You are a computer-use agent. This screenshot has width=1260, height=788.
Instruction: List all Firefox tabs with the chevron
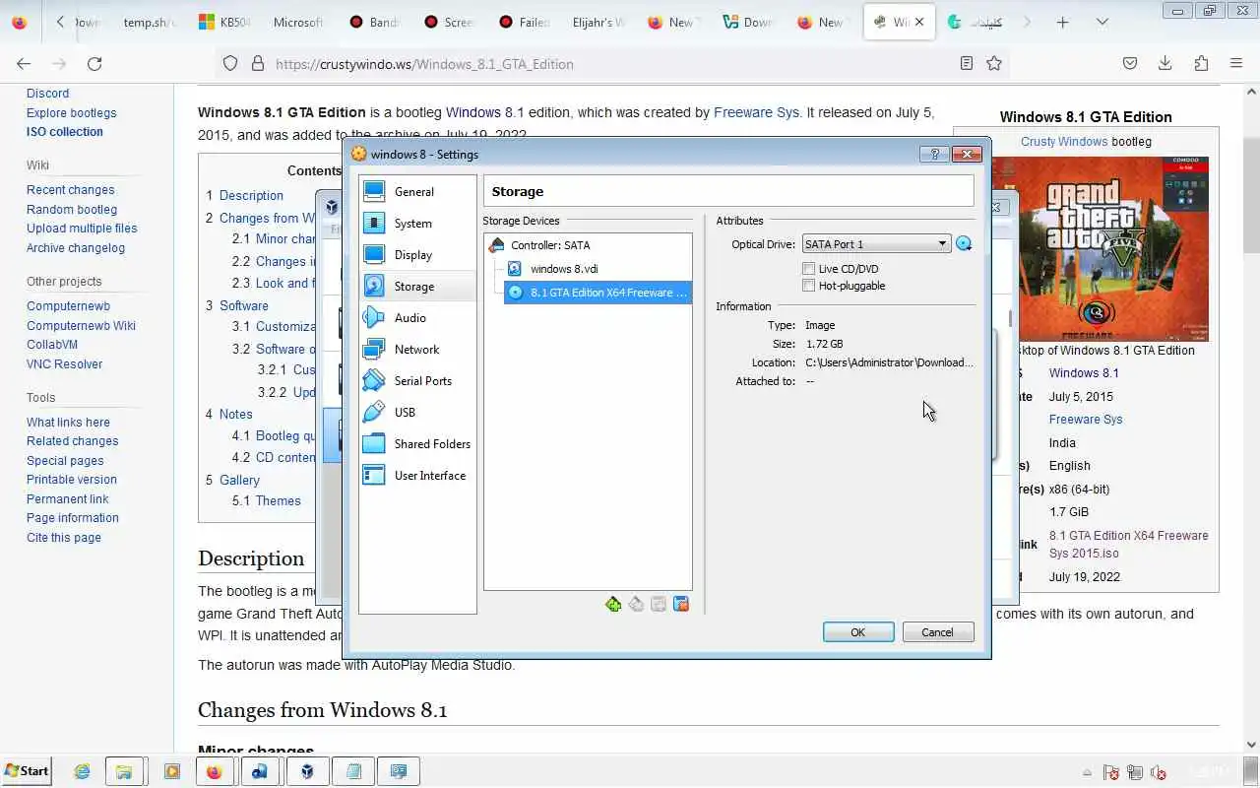[x=1102, y=22]
